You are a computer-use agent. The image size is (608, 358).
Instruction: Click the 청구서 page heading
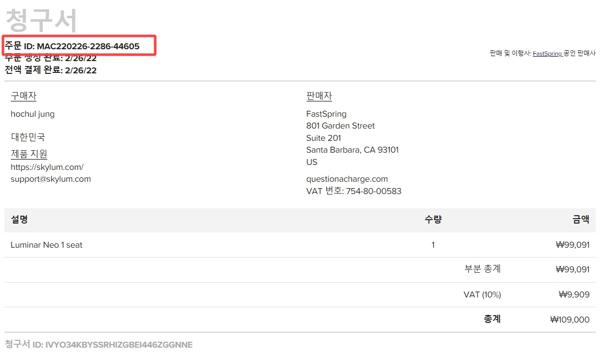(41, 21)
